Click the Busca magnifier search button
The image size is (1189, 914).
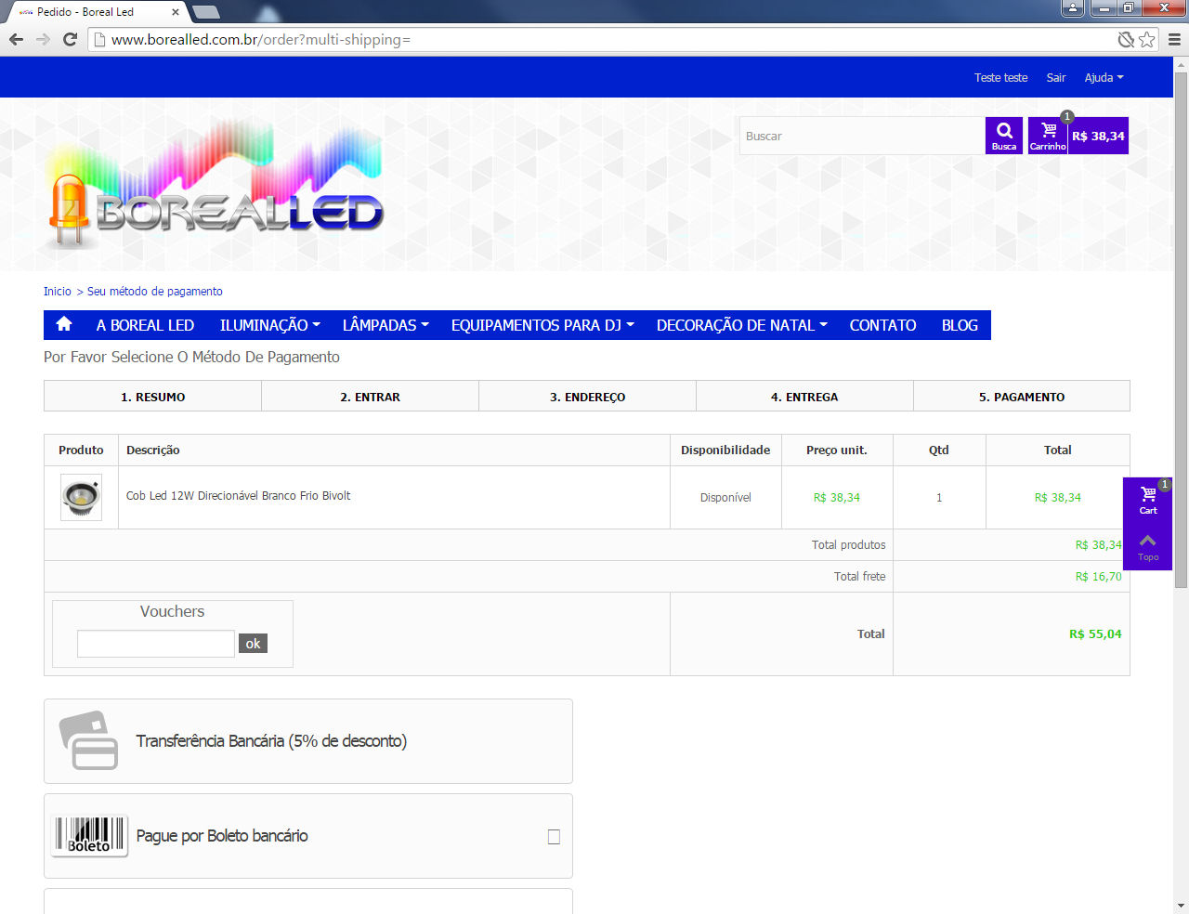[x=1004, y=136]
